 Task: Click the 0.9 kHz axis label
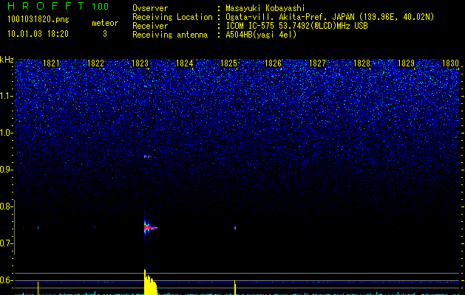point(6,170)
